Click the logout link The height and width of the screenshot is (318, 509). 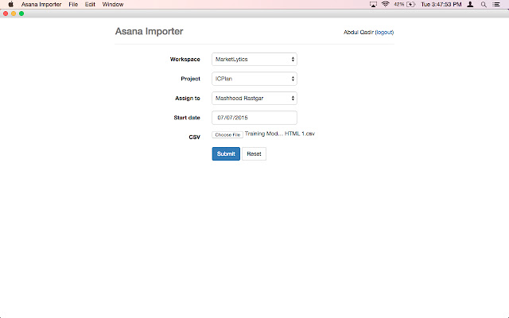click(384, 32)
